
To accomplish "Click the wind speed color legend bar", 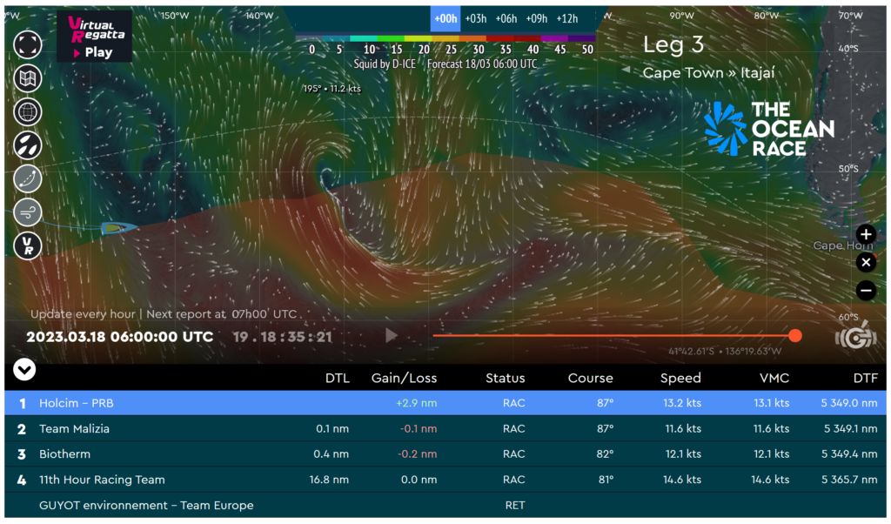I will coord(445,38).
